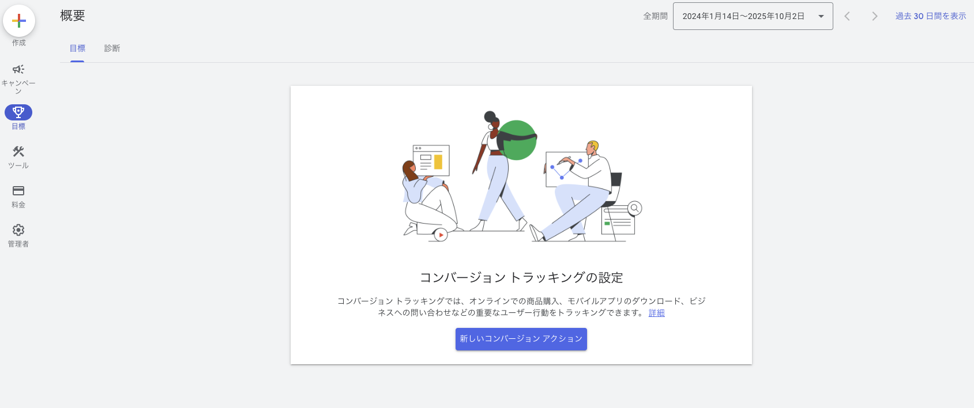The image size is (974, 408).
Task: Click the 全期間 label beside date picker
Action: pyautogui.click(x=655, y=16)
